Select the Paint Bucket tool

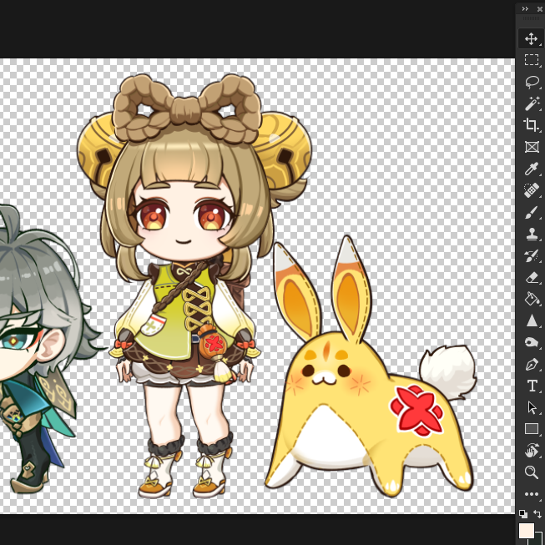click(531, 299)
